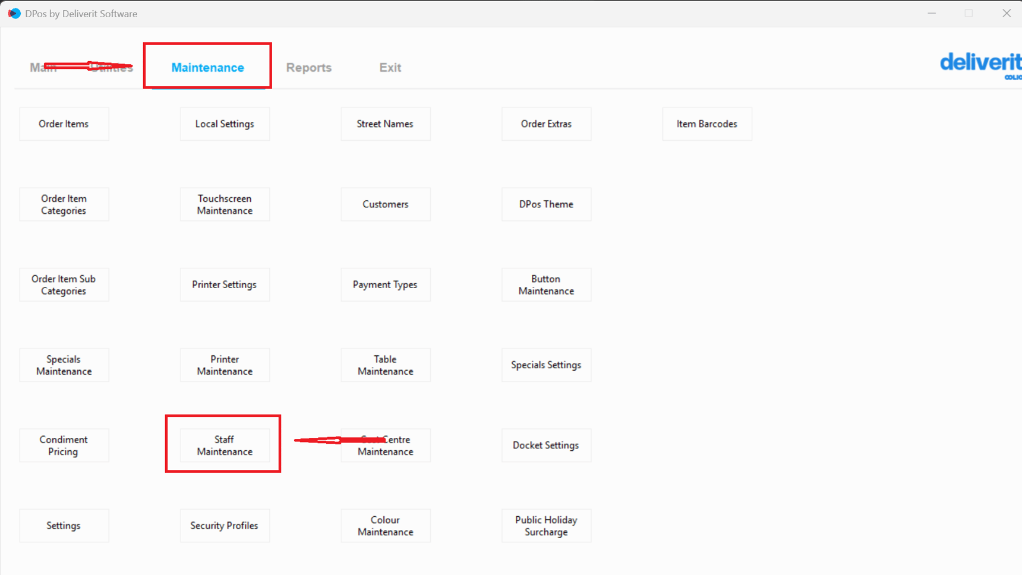Image resolution: width=1022 pixels, height=575 pixels.
Task: Select Payment Types
Action: tap(385, 285)
